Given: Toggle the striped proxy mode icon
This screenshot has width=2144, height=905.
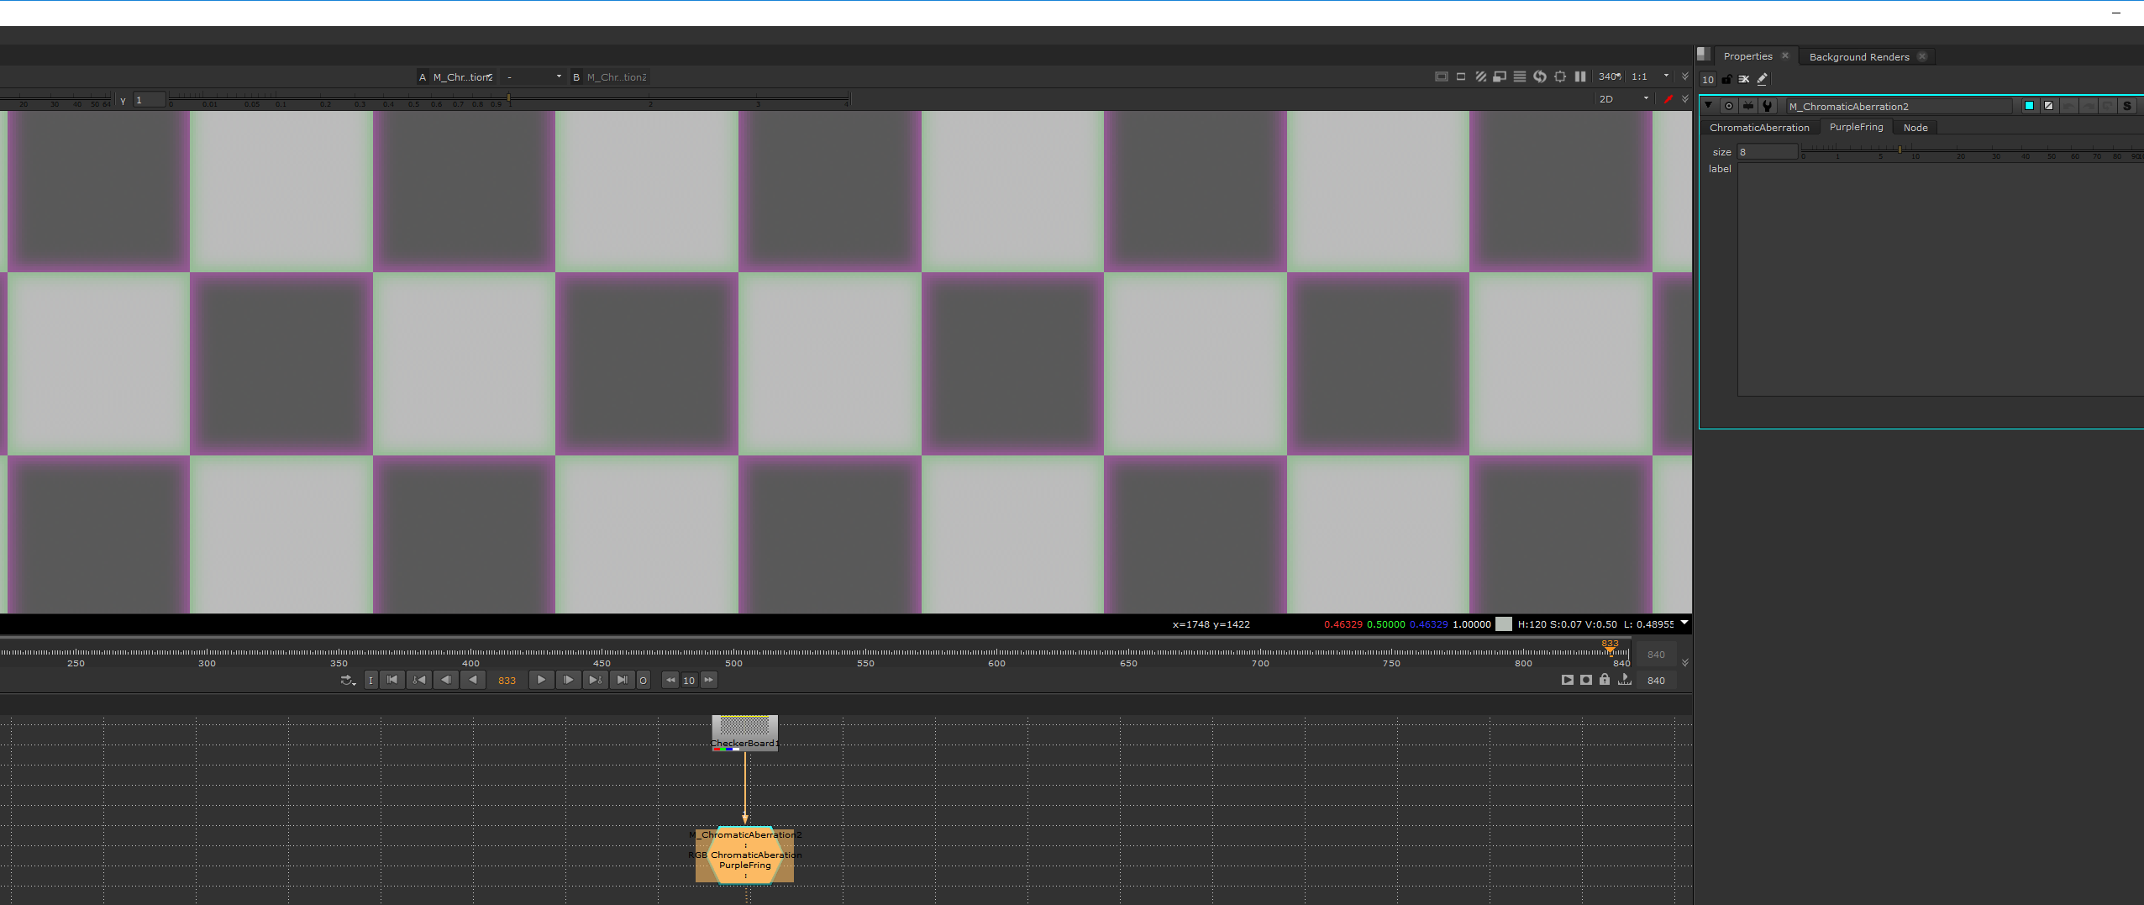Looking at the screenshot, I should click(x=1480, y=76).
